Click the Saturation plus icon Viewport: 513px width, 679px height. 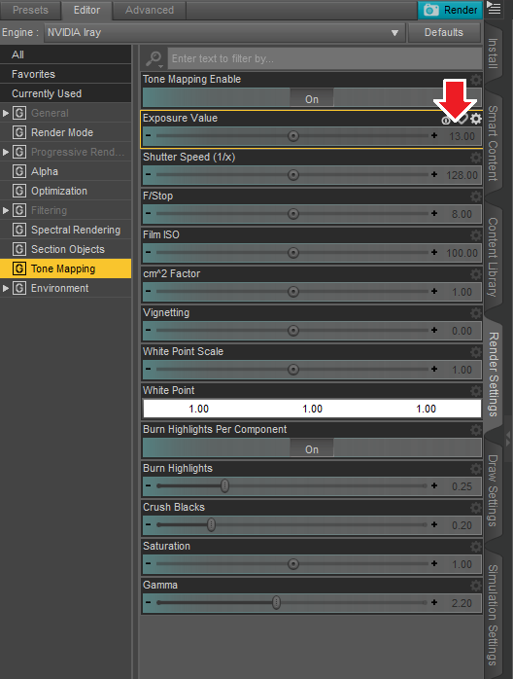pyautogui.click(x=434, y=563)
